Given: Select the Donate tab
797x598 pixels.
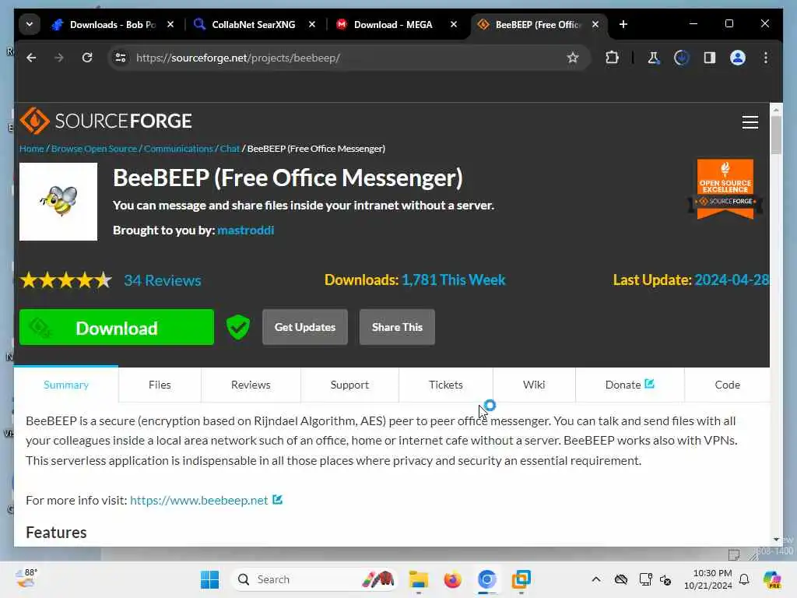Looking at the screenshot, I should pyautogui.click(x=630, y=385).
